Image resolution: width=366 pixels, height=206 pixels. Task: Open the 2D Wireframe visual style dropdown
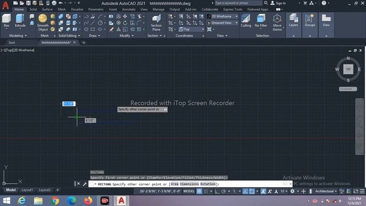pyautogui.click(x=222, y=17)
